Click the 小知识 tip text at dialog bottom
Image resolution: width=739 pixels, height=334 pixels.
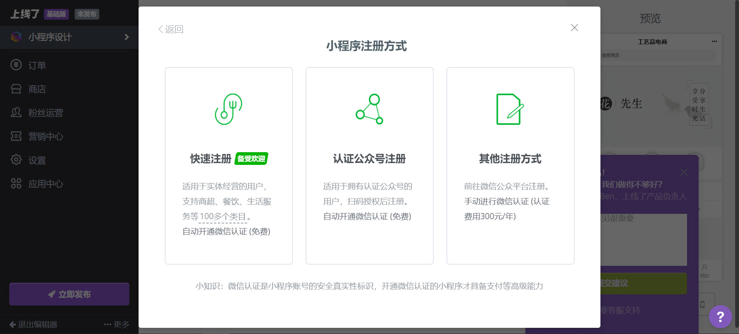point(369,286)
